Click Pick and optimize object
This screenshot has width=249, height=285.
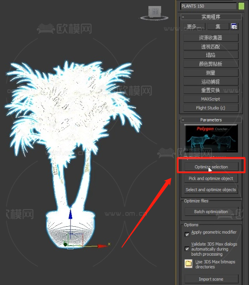tap(211, 178)
